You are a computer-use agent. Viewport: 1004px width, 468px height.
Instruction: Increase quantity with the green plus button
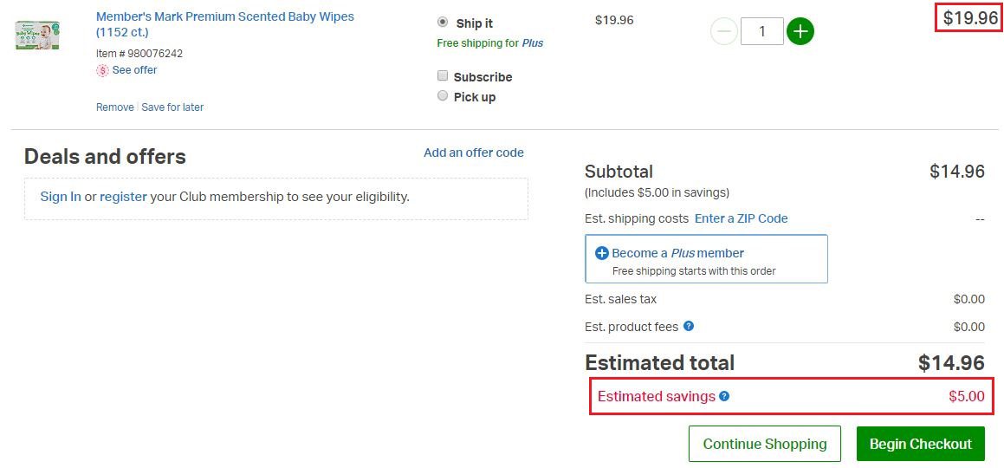(800, 32)
